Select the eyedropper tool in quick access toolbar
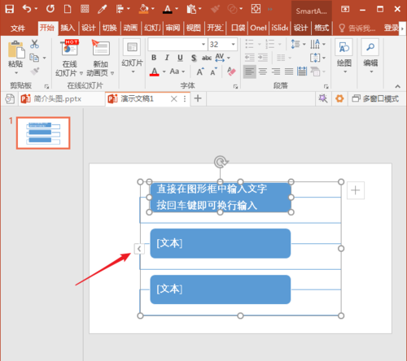Image resolution: width=407 pixels, height=361 pixels. pos(103,9)
